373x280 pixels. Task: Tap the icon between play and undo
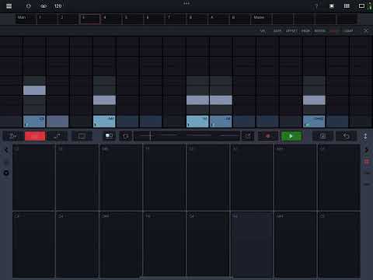pos(322,136)
